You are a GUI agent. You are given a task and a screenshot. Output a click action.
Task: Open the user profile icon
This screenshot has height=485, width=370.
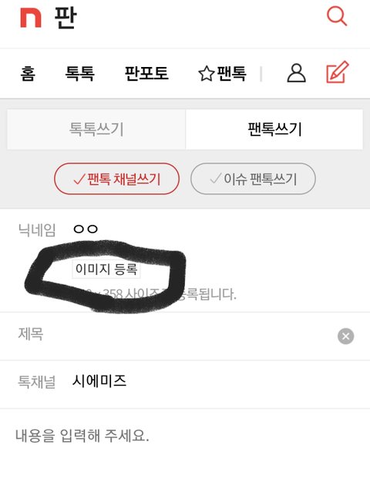(296, 73)
